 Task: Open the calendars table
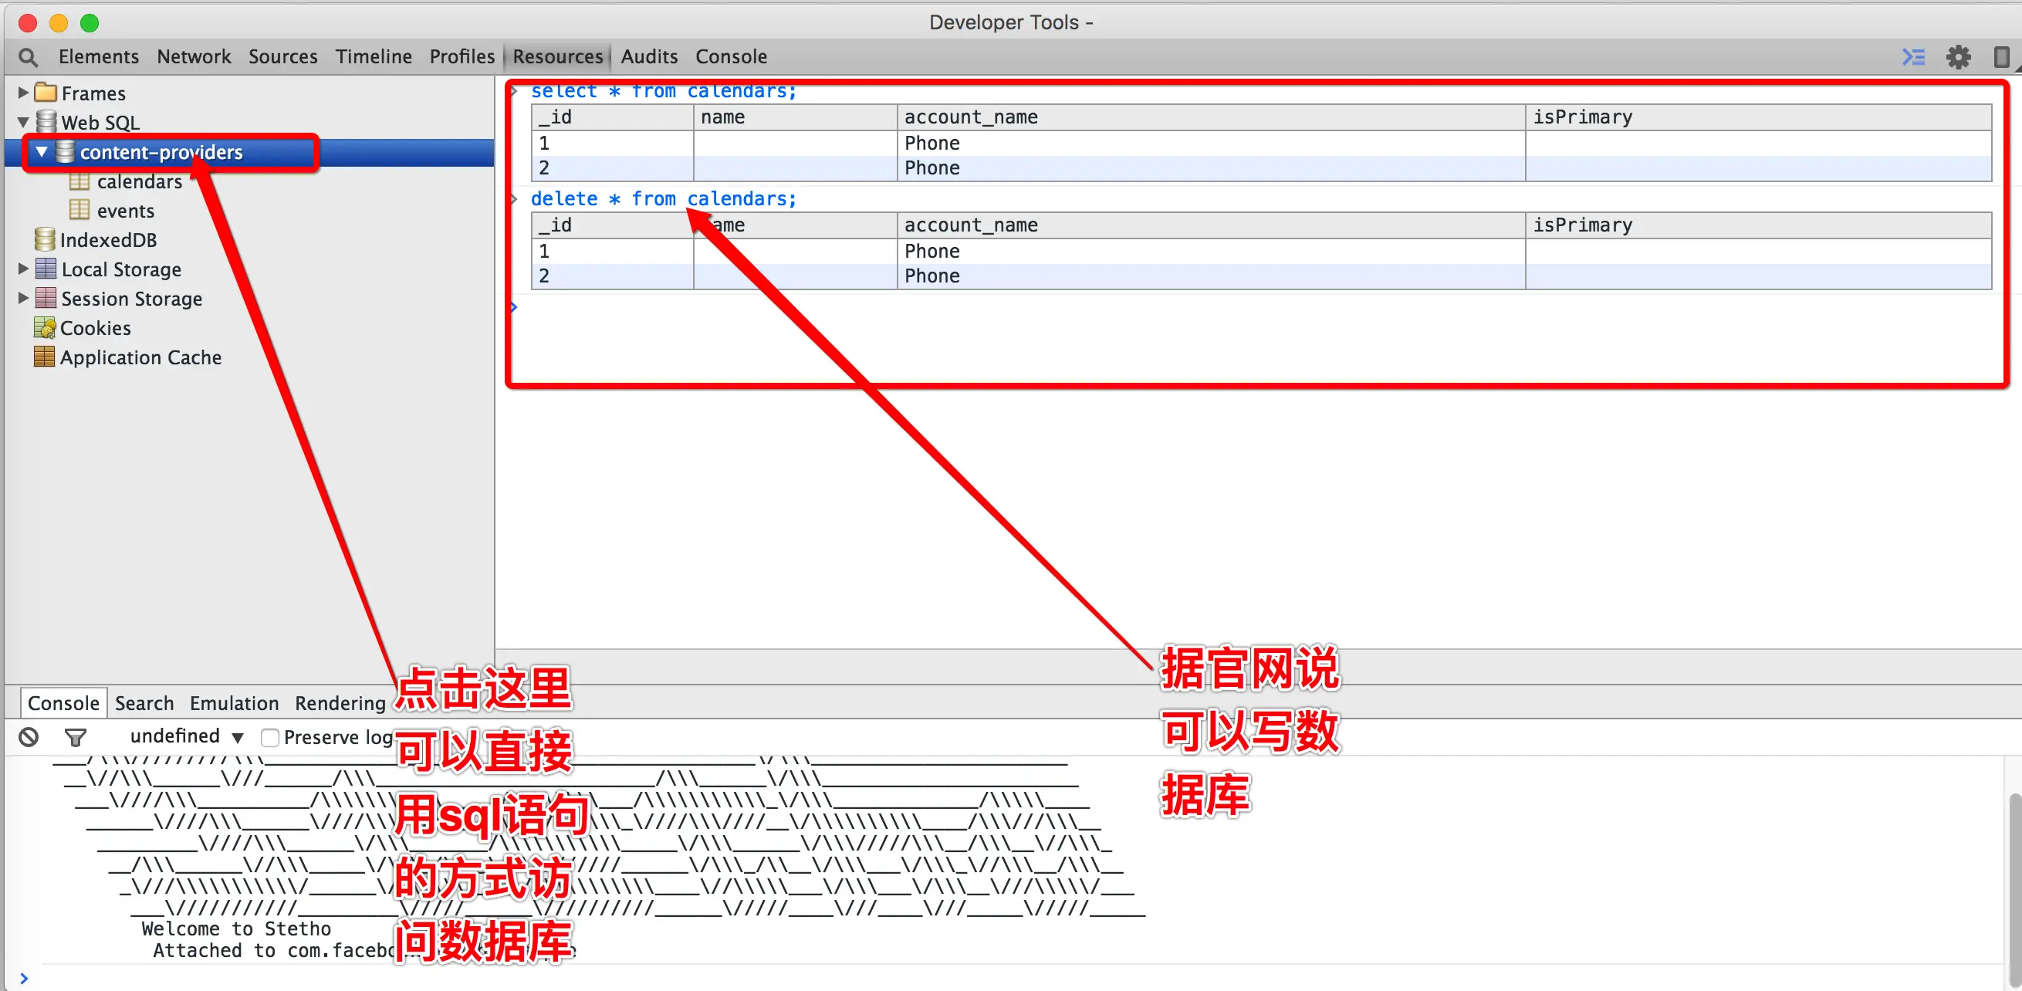pyautogui.click(x=139, y=182)
